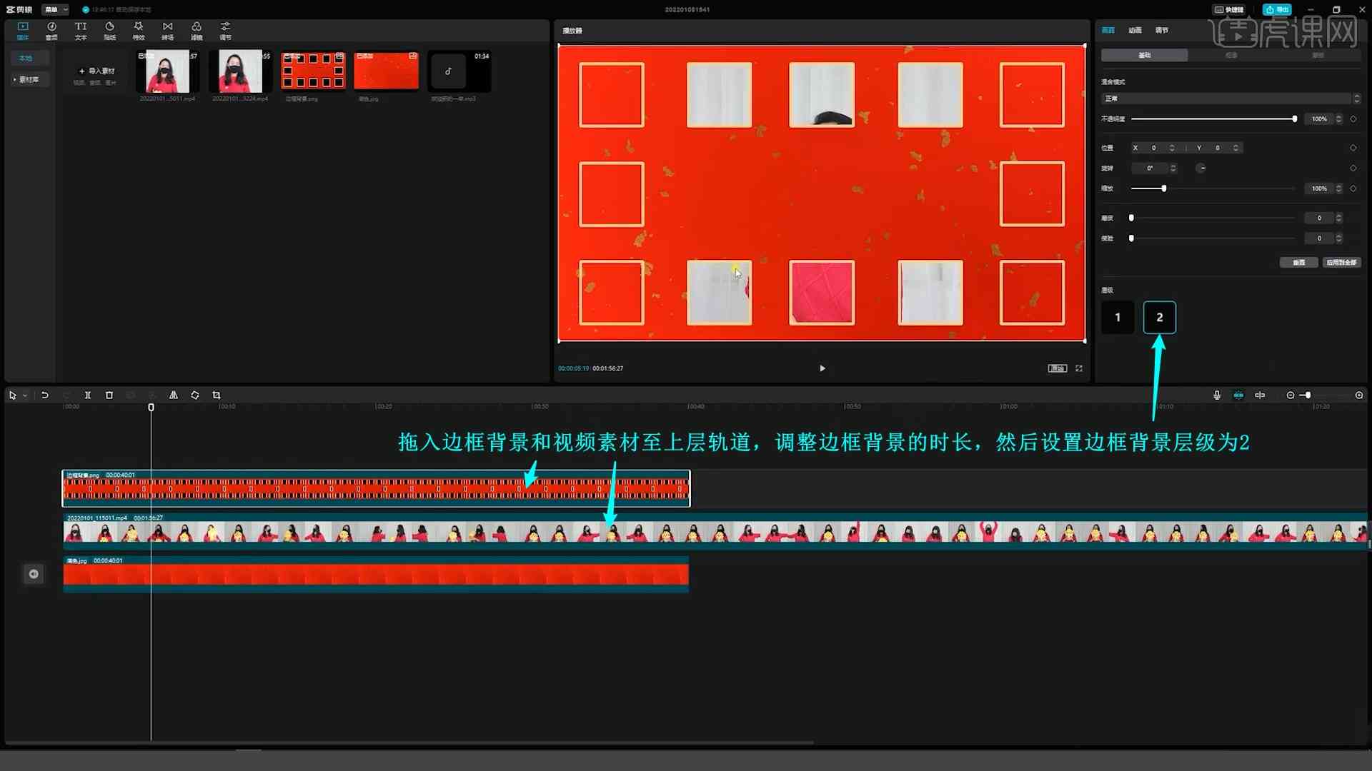Click the round track control button left of timeline
Viewport: 1372px width, 771px height.
(34, 574)
